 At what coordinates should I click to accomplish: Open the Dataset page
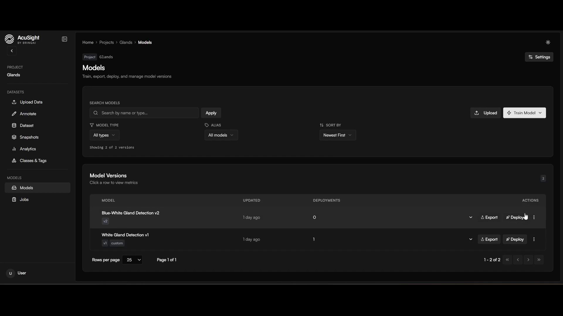pyautogui.click(x=37, y=126)
